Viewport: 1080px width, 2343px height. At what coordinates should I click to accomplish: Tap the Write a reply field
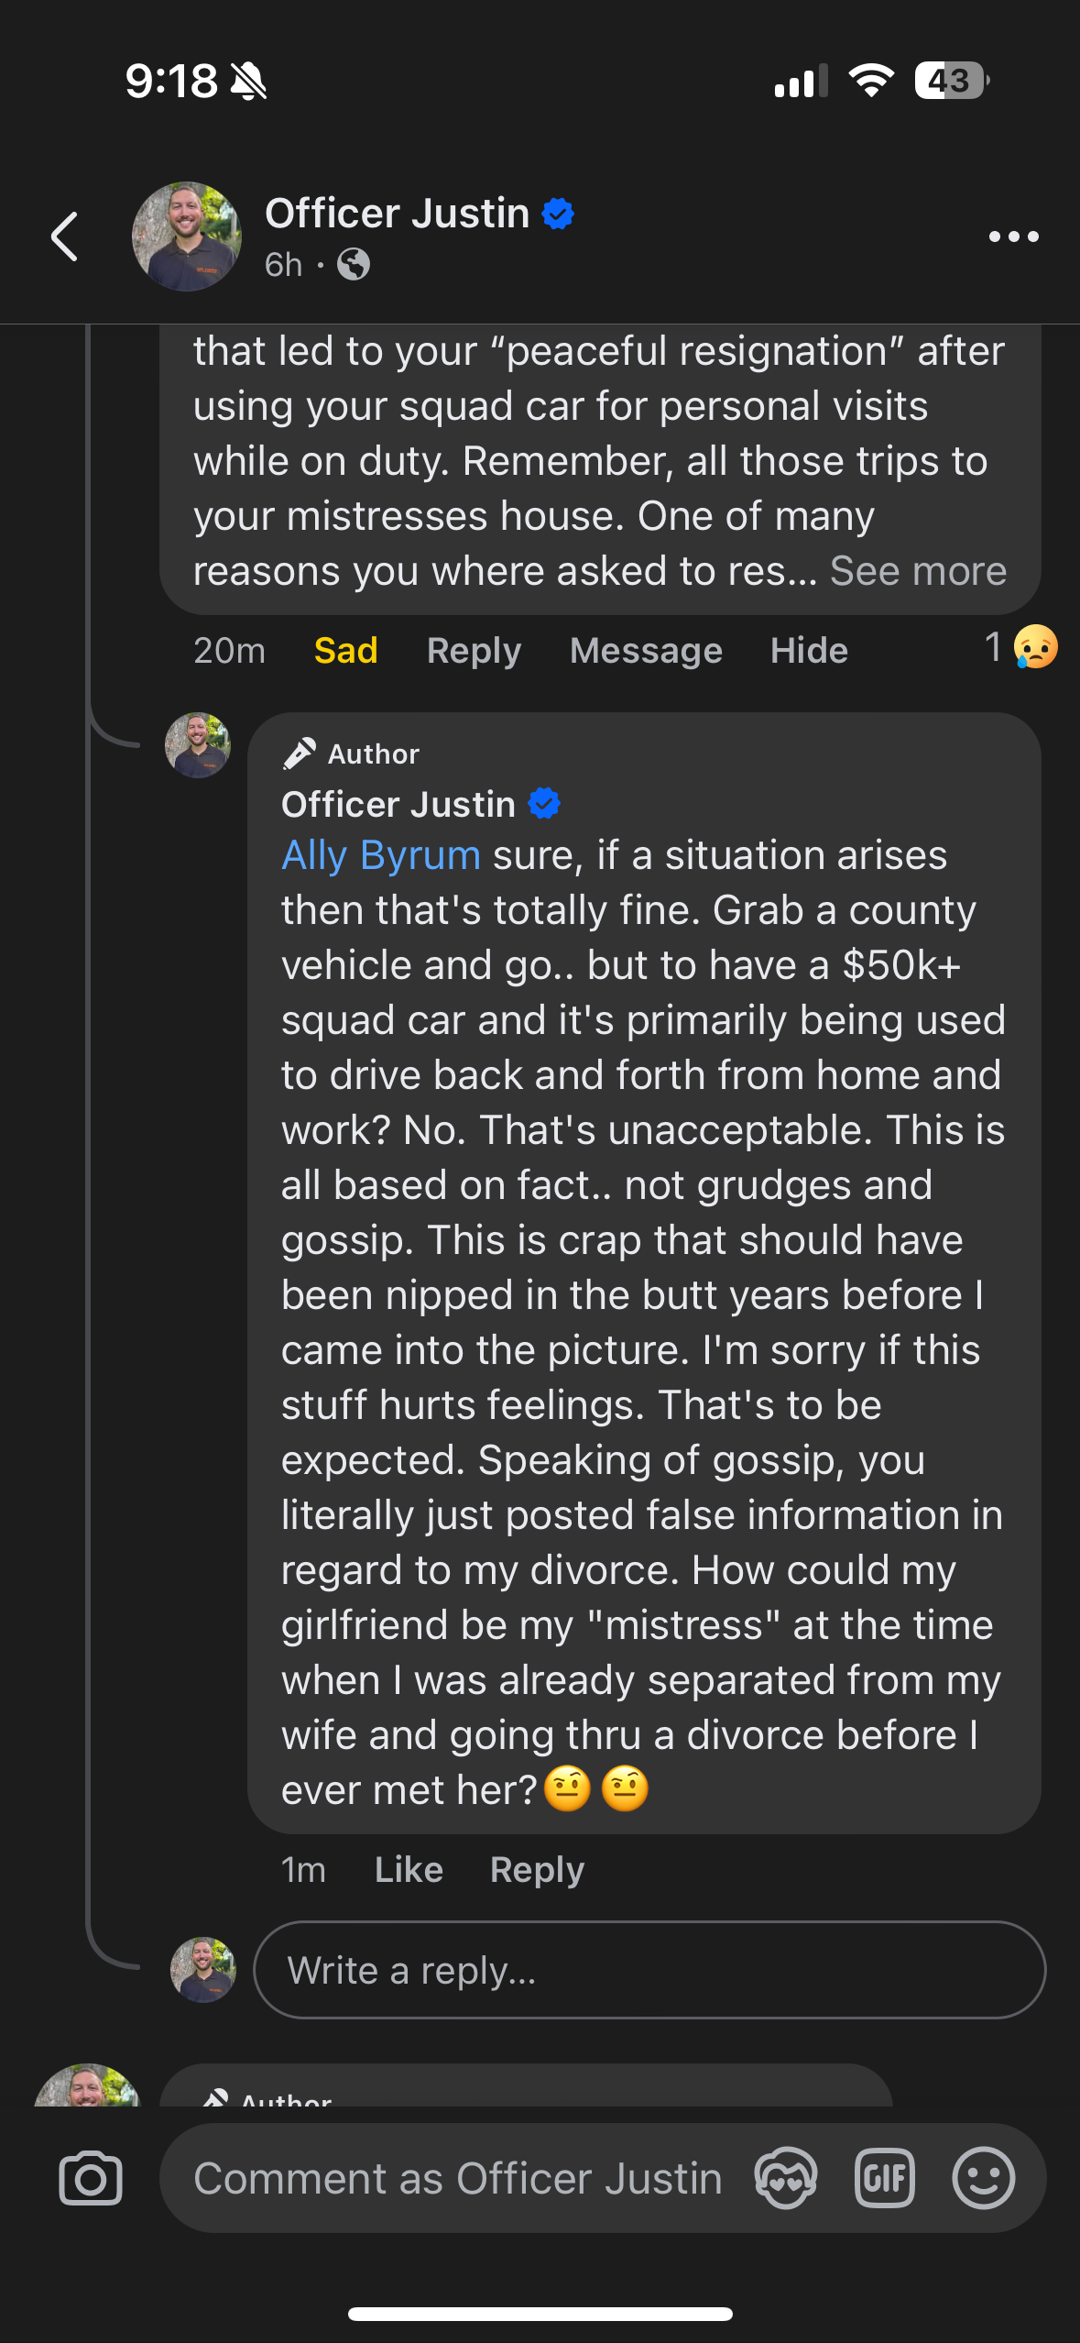click(x=649, y=1970)
